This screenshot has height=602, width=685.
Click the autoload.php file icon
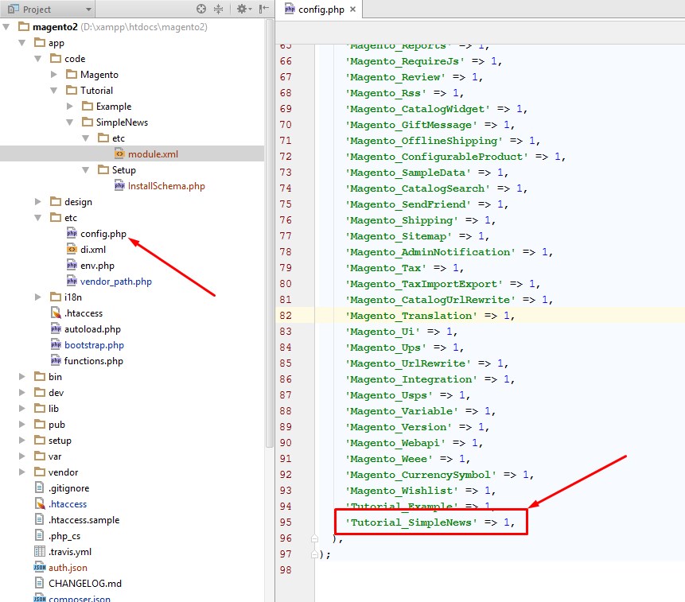56,328
